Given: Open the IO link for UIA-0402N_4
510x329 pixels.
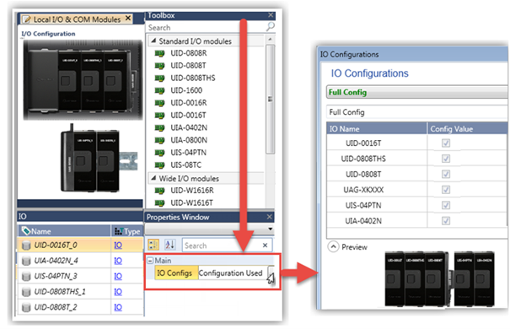Looking at the screenshot, I should pyautogui.click(x=118, y=261).
